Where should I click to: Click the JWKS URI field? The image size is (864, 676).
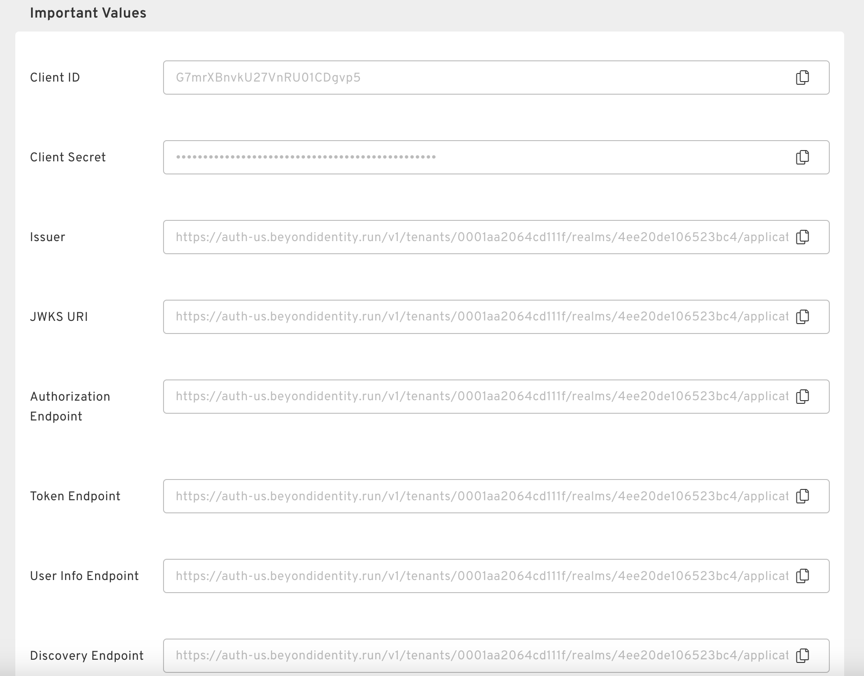coord(496,317)
